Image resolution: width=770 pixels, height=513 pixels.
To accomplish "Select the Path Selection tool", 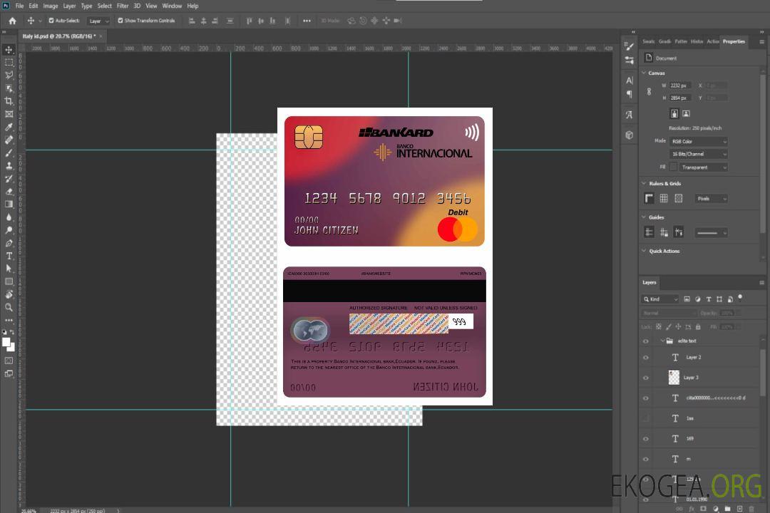I will (x=9, y=269).
